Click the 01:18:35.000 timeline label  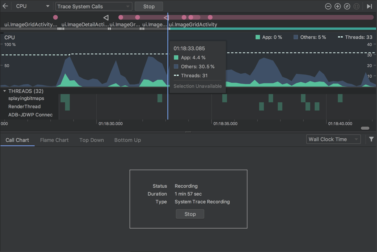point(225,123)
